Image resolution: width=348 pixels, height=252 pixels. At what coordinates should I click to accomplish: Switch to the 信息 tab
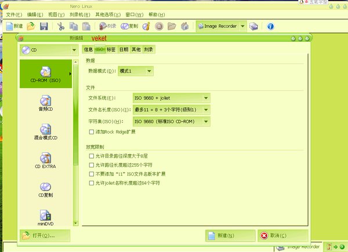pos(88,49)
